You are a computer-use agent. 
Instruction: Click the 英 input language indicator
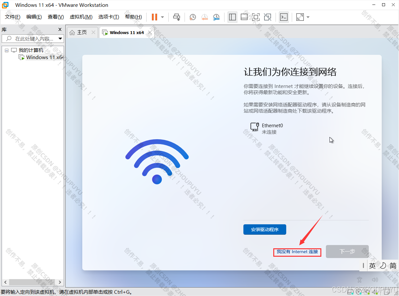(x=372, y=265)
